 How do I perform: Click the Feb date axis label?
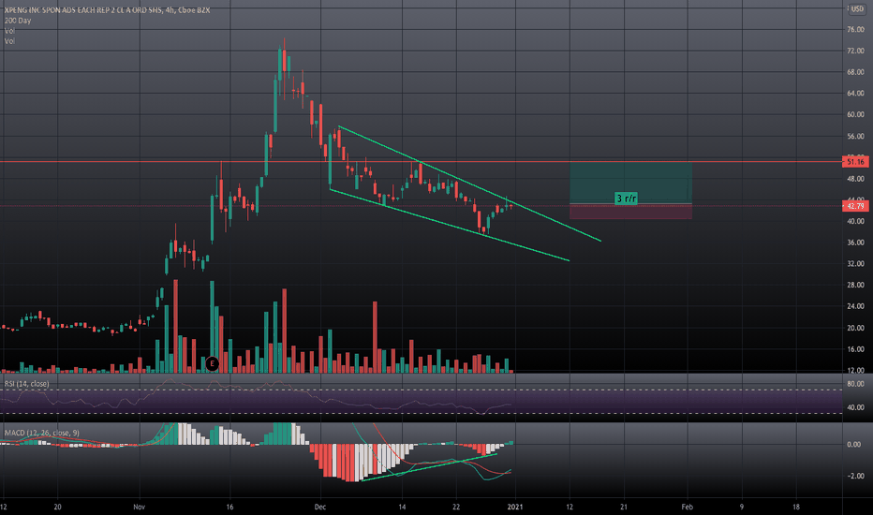[x=688, y=507]
